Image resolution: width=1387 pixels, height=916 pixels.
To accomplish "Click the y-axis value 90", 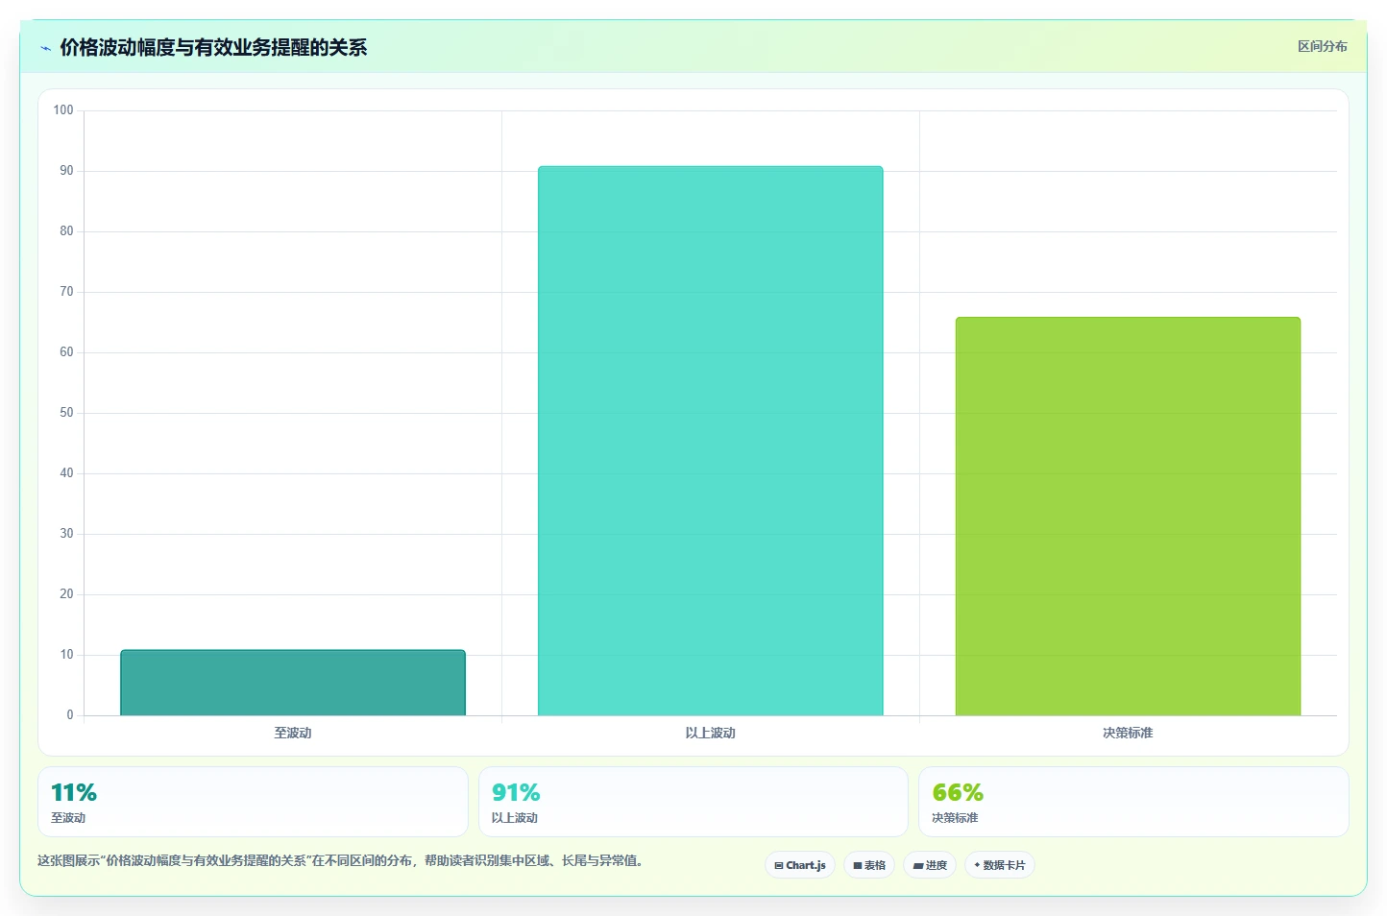I will click(x=66, y=171).
